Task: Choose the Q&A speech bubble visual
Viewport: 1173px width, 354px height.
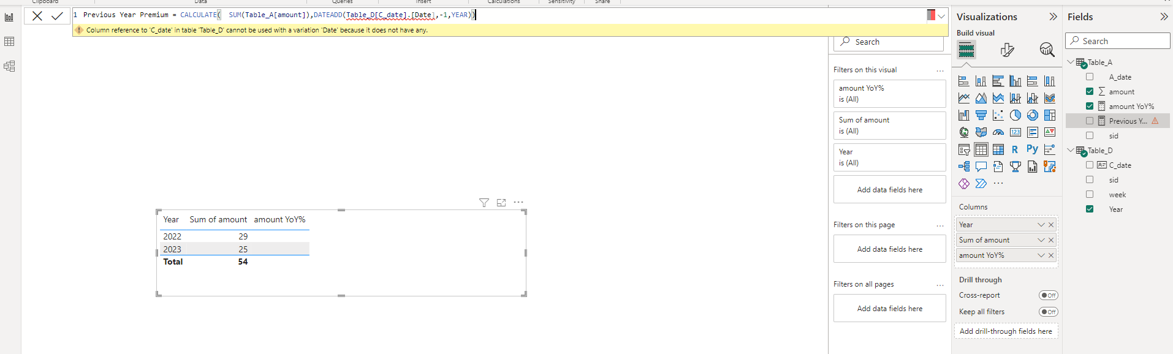Action: (x=981, y=167)
